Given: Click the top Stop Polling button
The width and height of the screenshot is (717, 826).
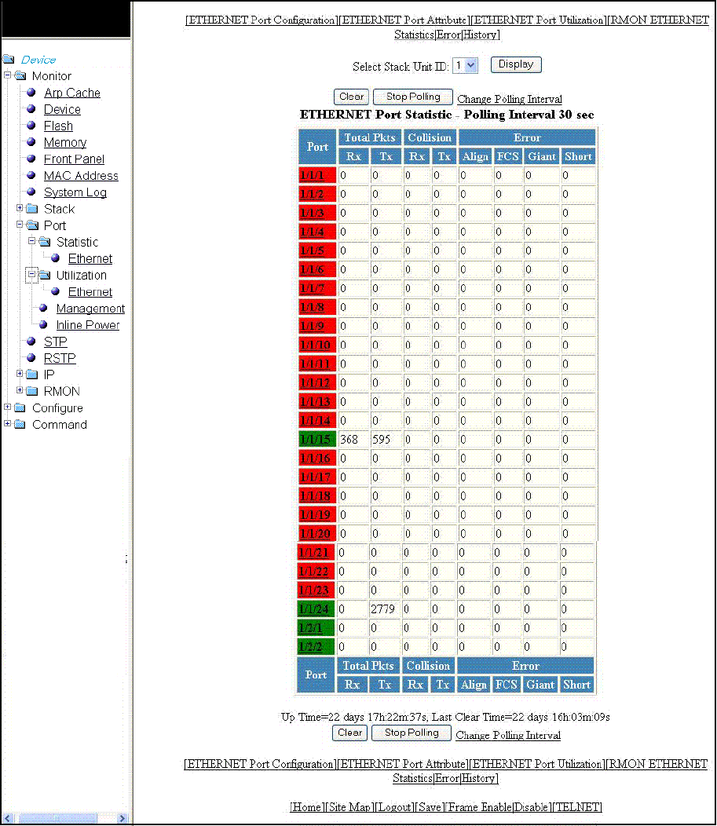Looking at the screenshot, I should 413,97.
